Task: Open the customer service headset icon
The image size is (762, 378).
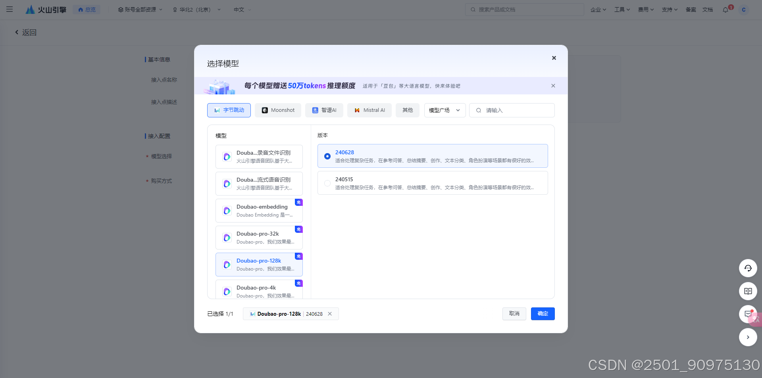Action: pyautogui.click(x=748, y=268)
